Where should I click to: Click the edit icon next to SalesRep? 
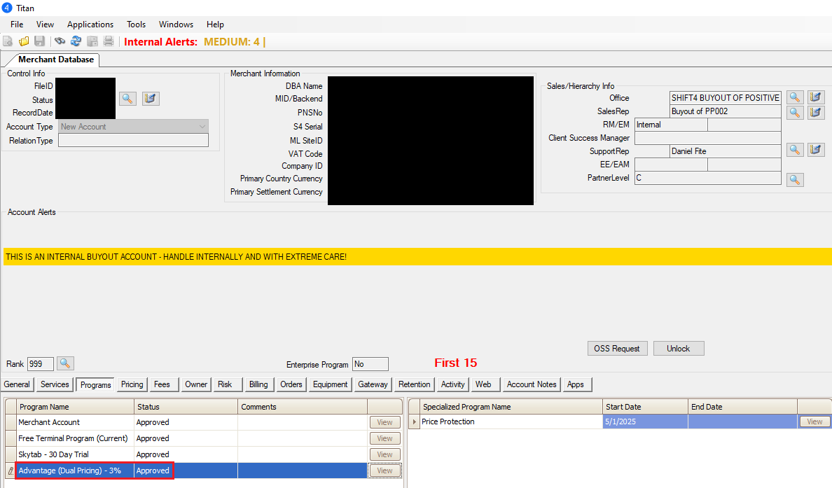(816, 111)
